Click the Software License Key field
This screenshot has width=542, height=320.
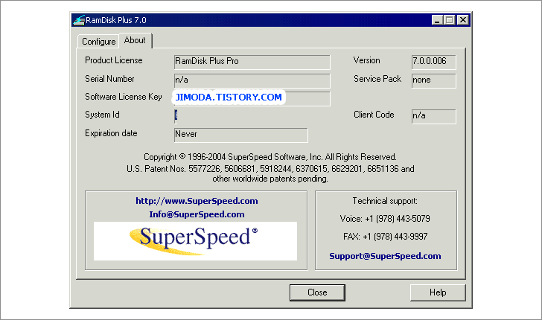pyautogui.click(x=252, y=98)
